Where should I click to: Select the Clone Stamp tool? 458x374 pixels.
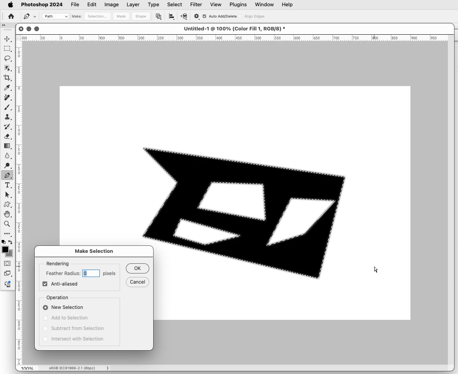(x=7, y=117)
